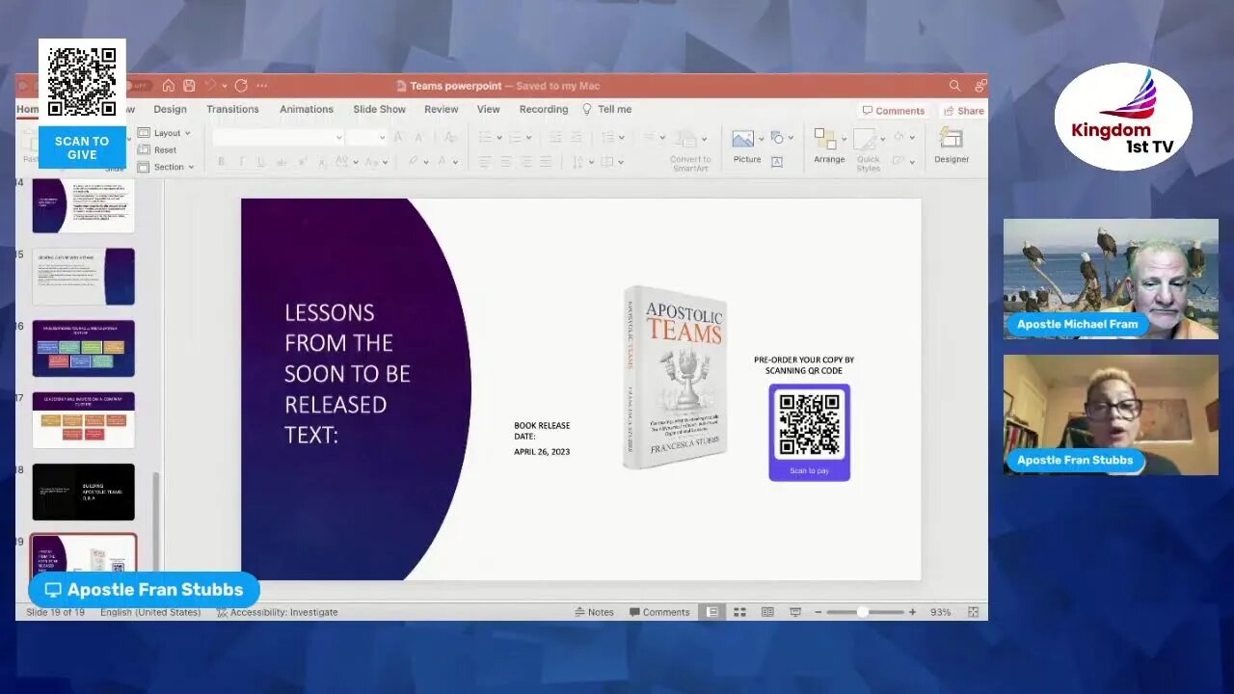This screenshot has width=1234, height=694.
Task: Toggle numbered list formatting
Action: coord(516,137)
